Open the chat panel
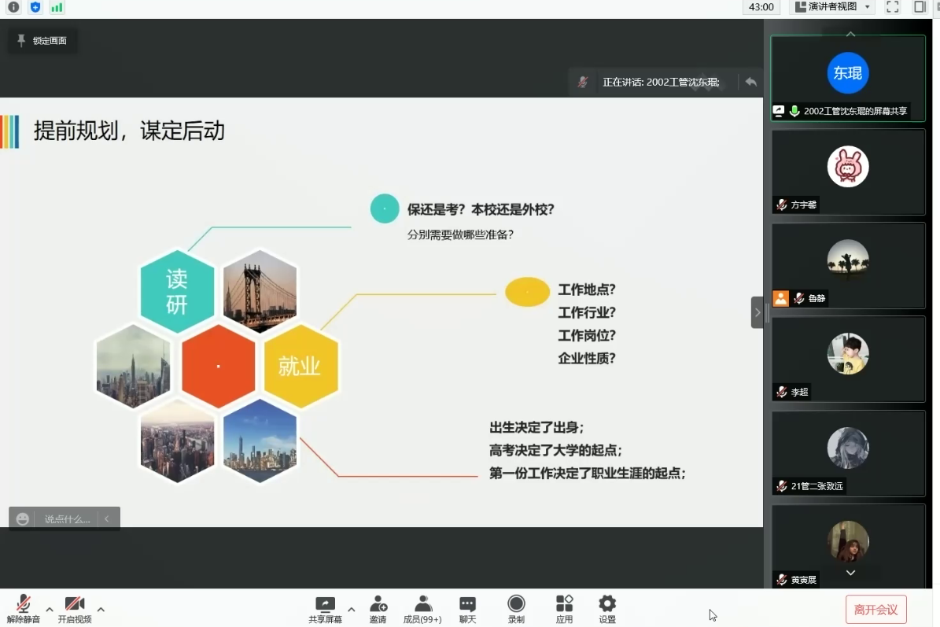The width and height of the screenshot is (940, 627). tap(467, 604)
